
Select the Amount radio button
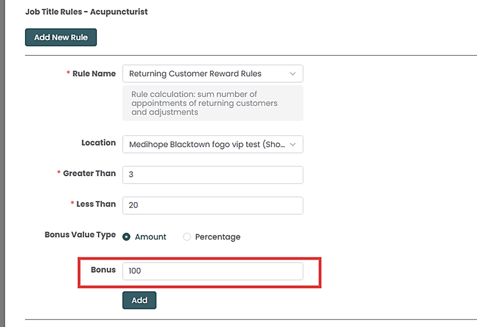127,237
